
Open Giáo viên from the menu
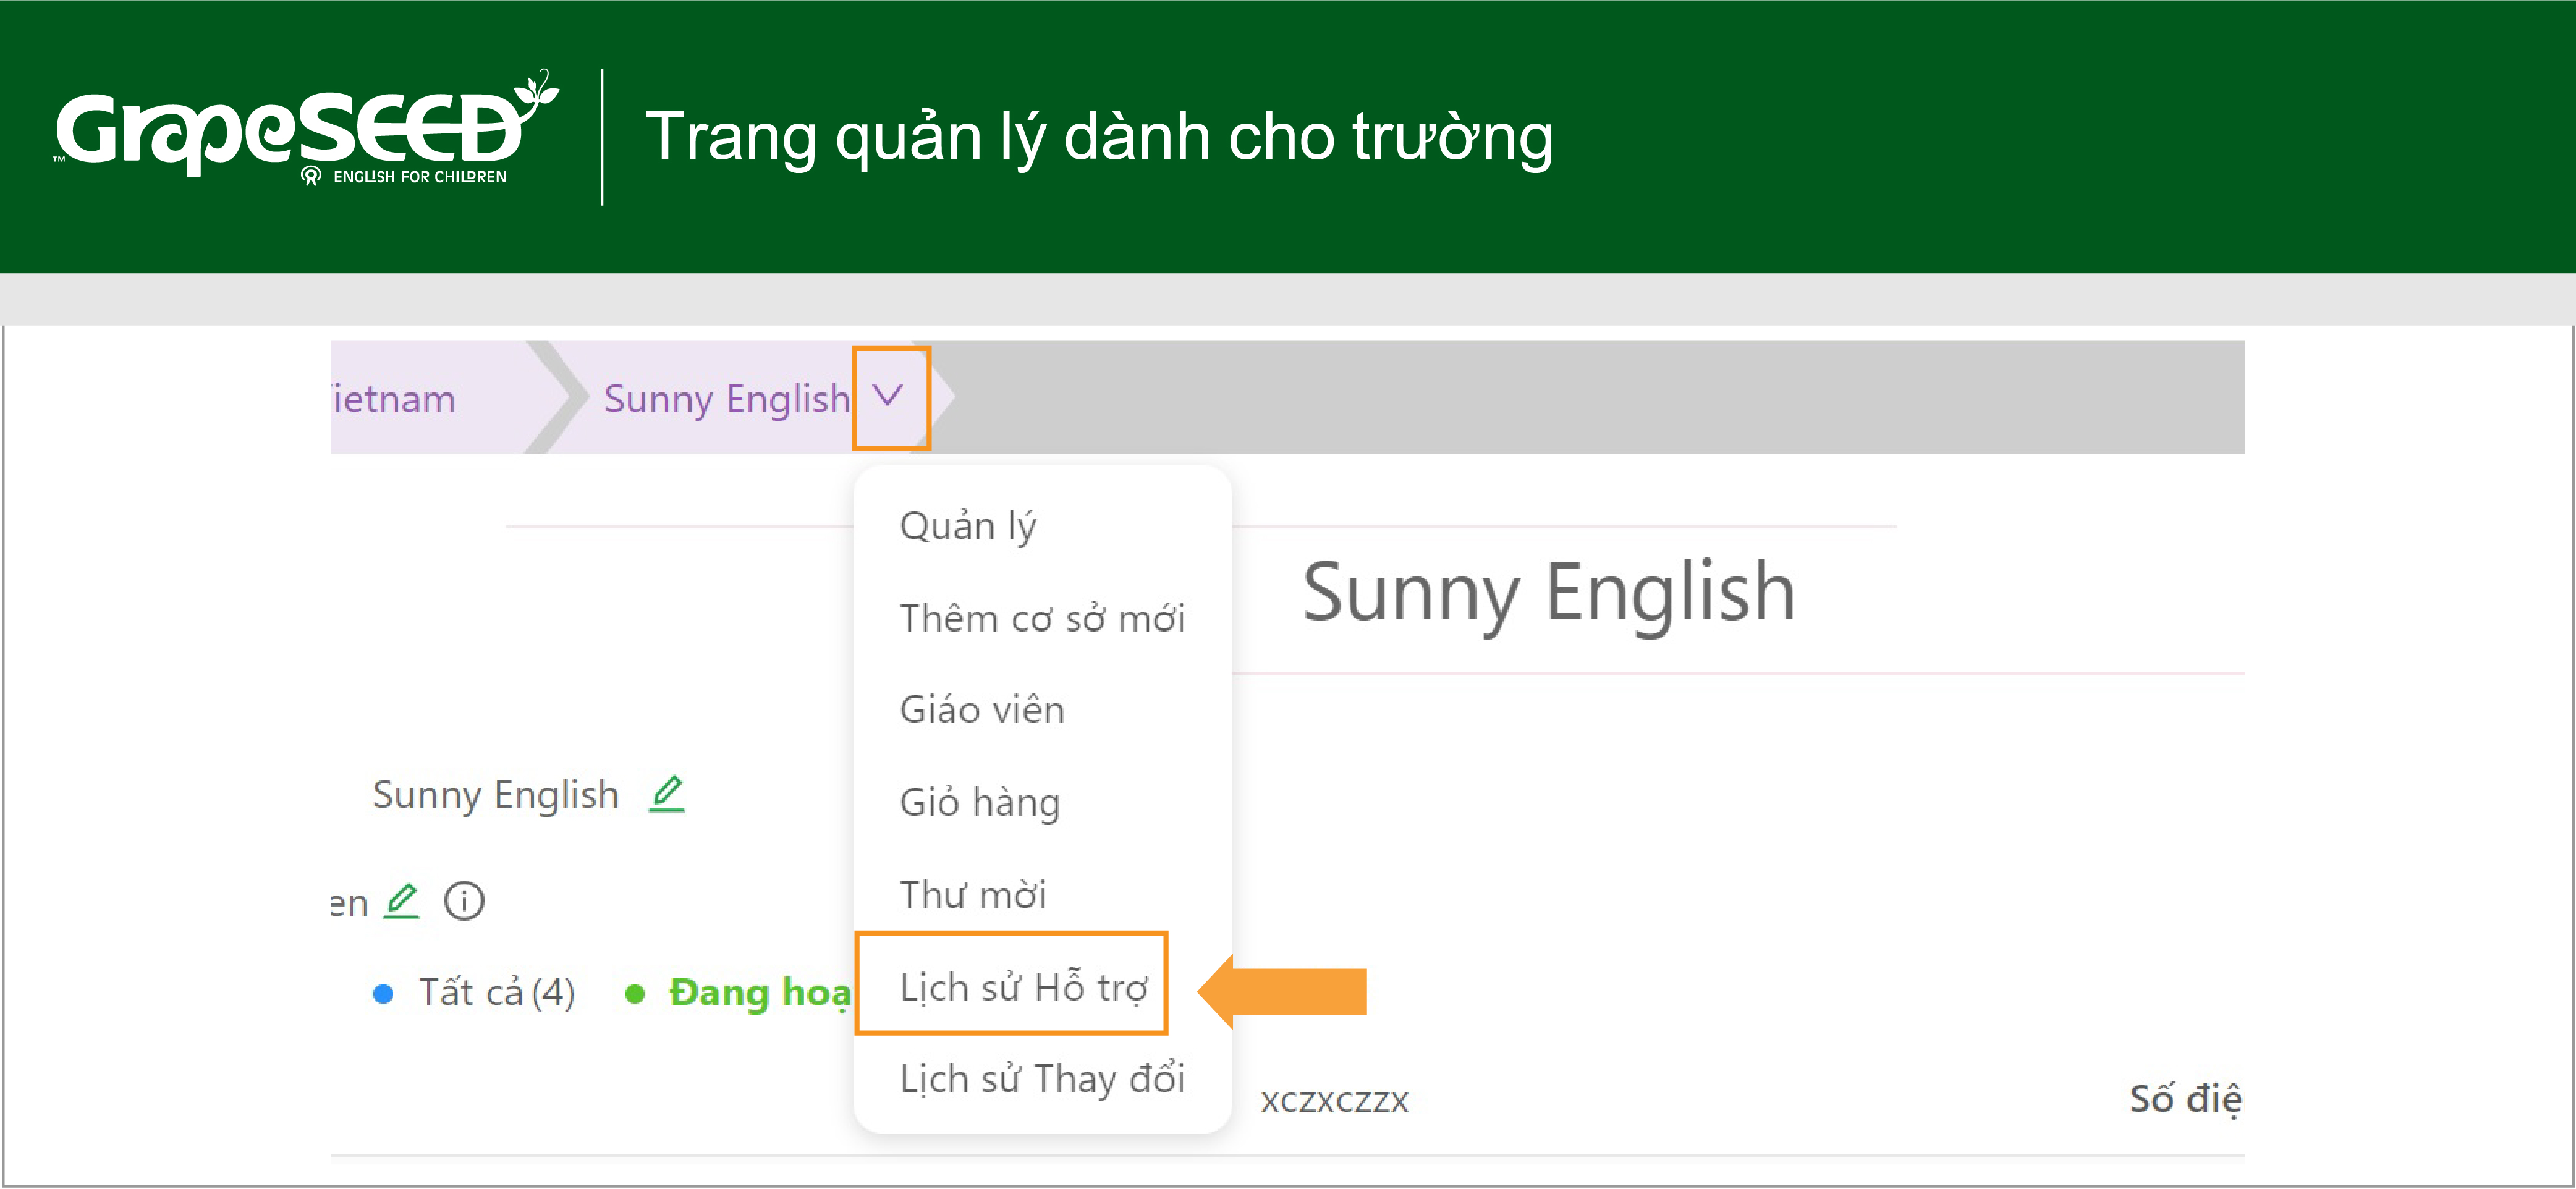pyautogui.click(x=982, y=710)
